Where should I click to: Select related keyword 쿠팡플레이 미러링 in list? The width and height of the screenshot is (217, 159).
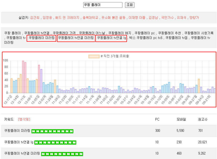(x=41, y=38)
